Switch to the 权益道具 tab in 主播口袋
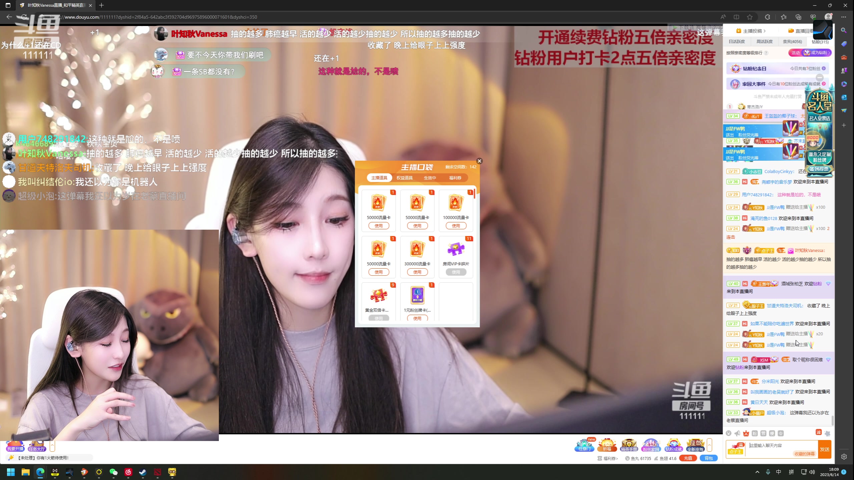This screenshot has height=480, width=854. point(404,178)
